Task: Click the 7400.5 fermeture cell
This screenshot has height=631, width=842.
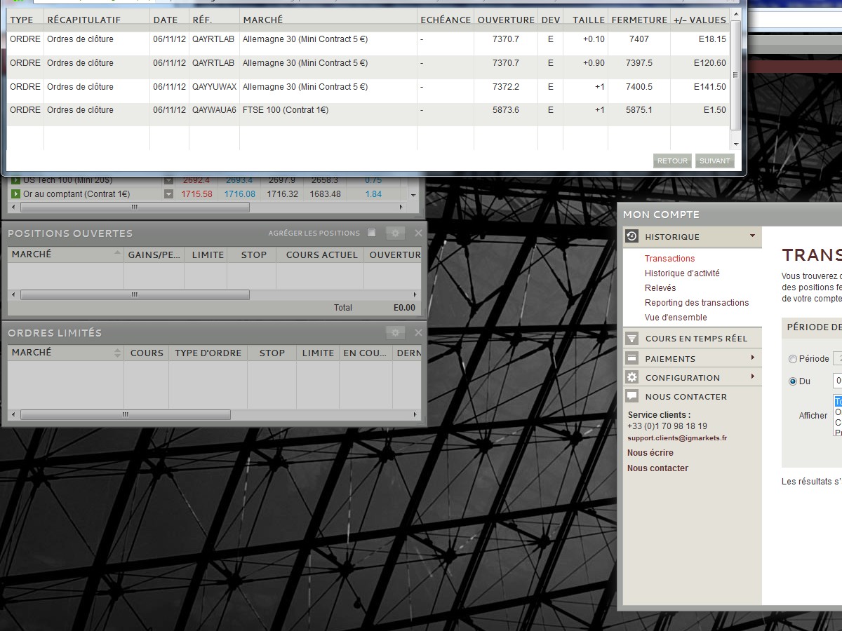Action: tap(639, 87)
